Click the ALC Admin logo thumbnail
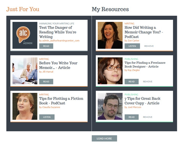The height and width of the screenshot is (147, 191). pyautogui.click(x=25, y=35)
